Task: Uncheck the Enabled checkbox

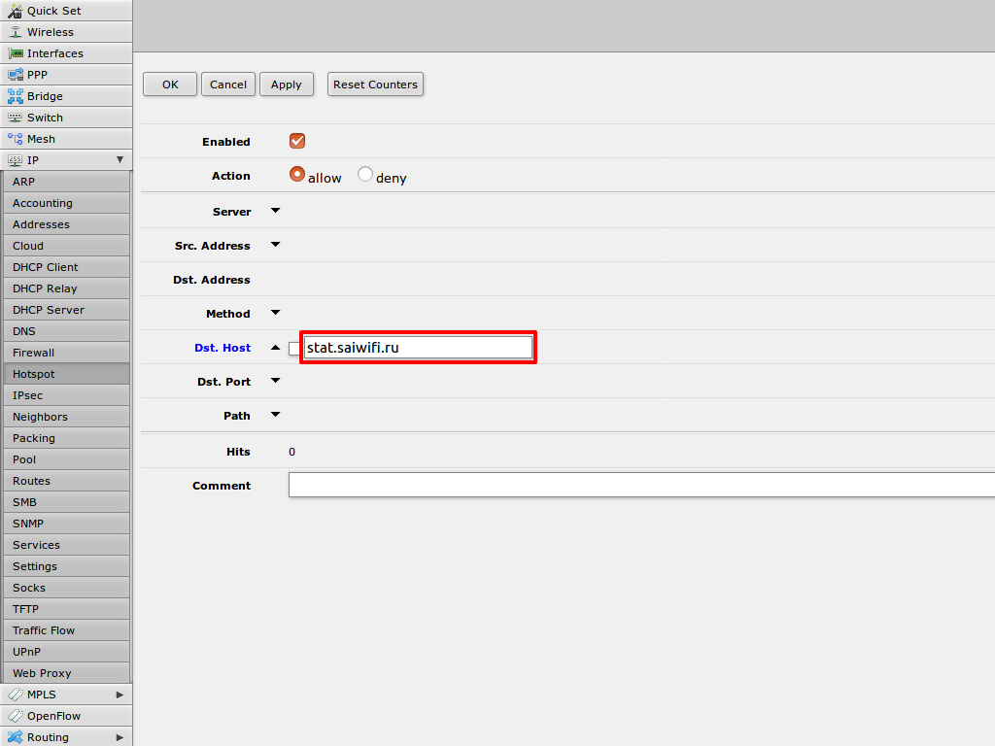Action: [296, 140]
